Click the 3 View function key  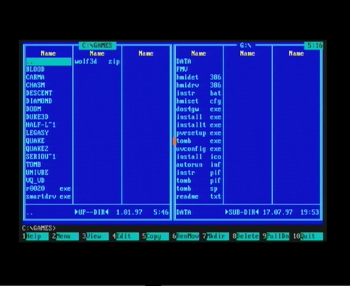pyautogui.click(x=95, y=236)
